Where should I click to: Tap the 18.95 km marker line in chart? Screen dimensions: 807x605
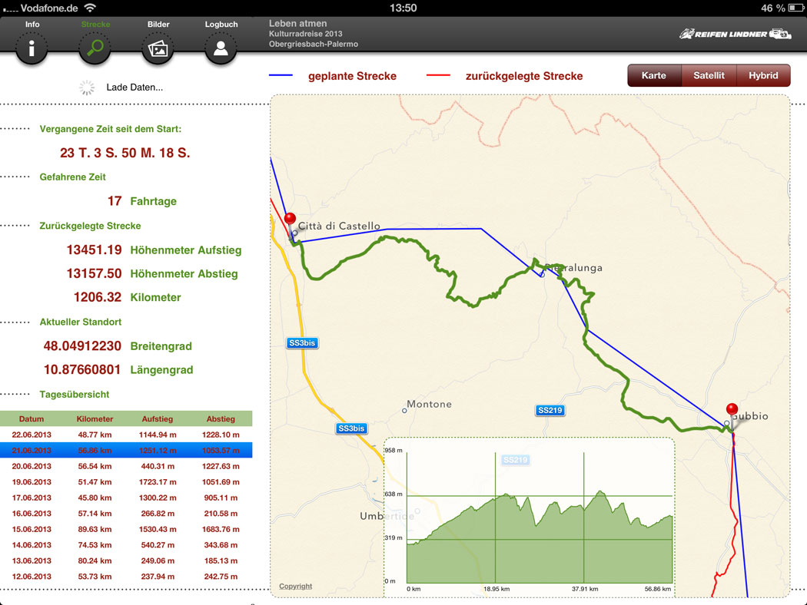pyautogui.click(x=496, y=517)
